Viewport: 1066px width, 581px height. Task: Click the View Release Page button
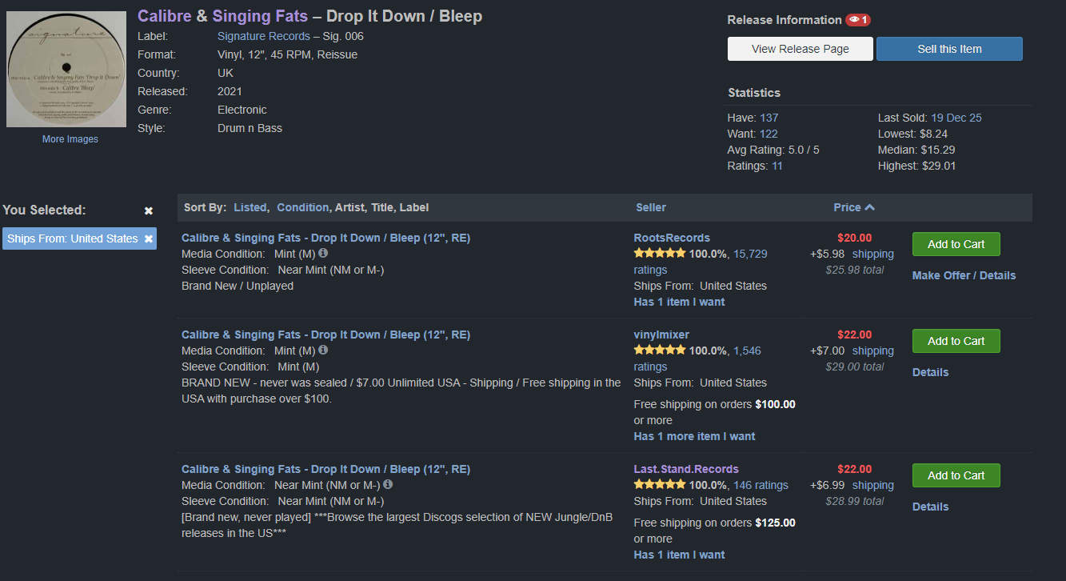(x=800, y=49)
